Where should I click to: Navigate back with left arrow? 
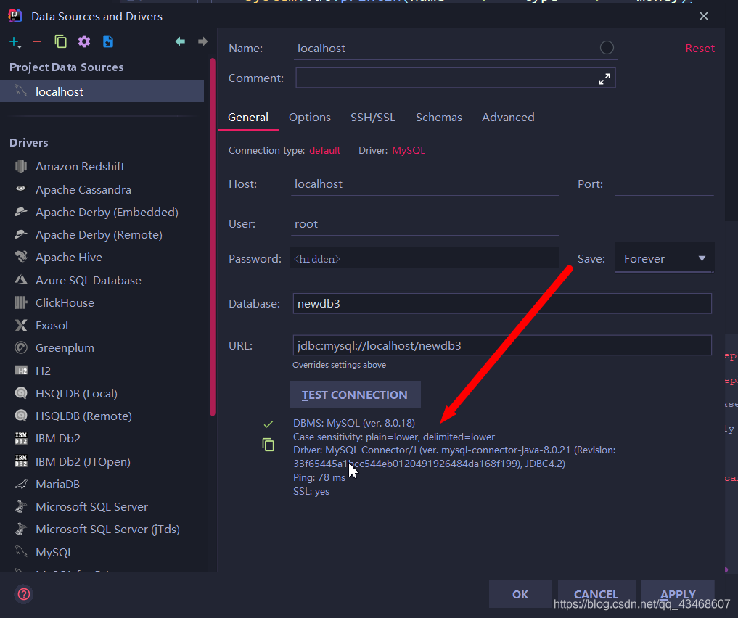tap(180, 41)
